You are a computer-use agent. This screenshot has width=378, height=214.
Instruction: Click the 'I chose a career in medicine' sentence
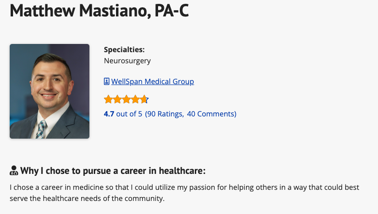pyautogui.click(x=185, y=187)
